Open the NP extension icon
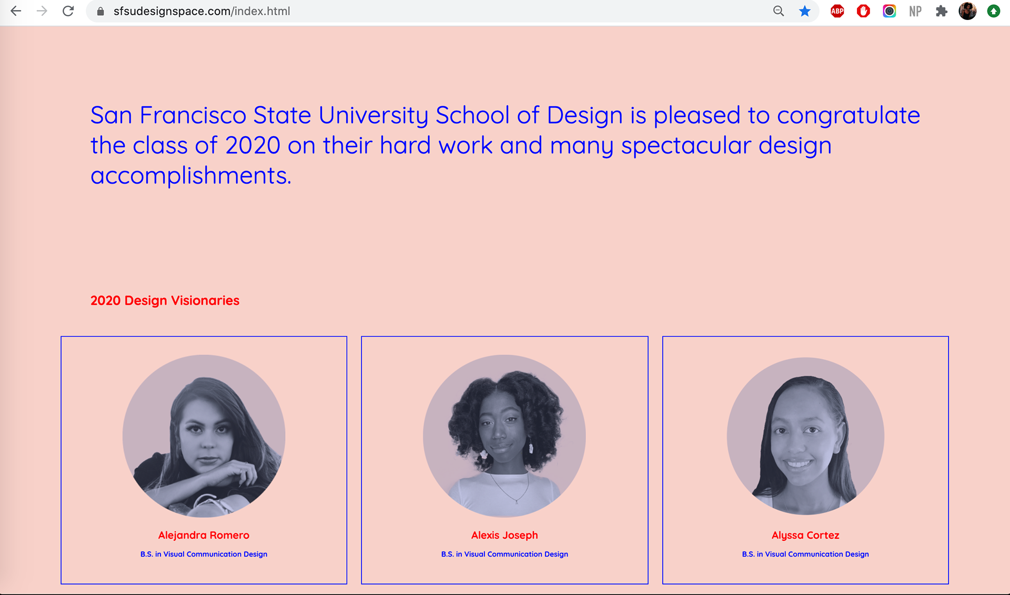Viewport: 1010px width, 595px height. tap(915, 11)
